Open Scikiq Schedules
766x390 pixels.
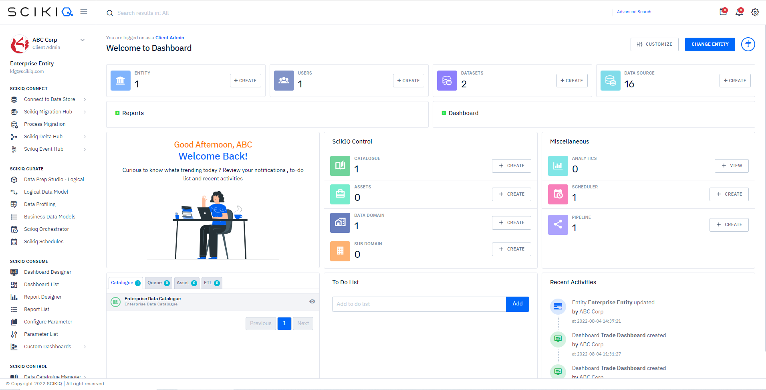point(44,241)
